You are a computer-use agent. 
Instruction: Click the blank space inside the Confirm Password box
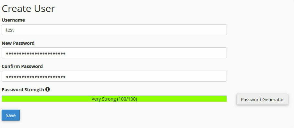pos(146,76)
